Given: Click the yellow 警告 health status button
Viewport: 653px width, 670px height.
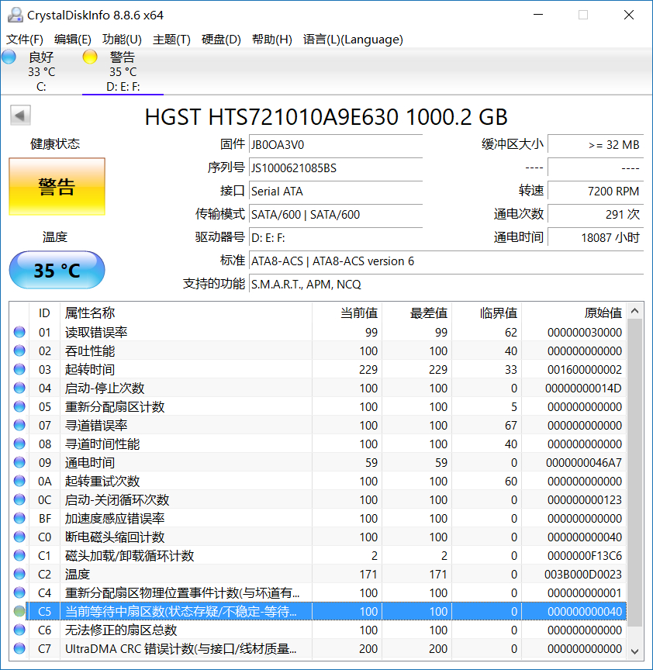Looking at the screenshot, I should tap(57, 187).
